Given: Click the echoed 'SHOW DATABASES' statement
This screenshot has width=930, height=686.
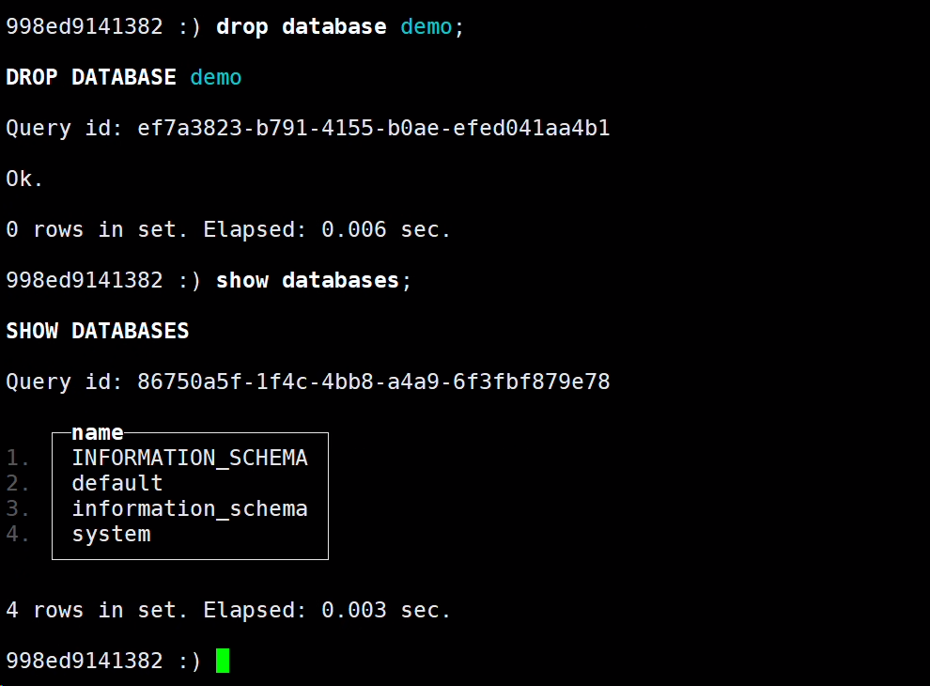Looking at the screenshot, I should point(98,331).
